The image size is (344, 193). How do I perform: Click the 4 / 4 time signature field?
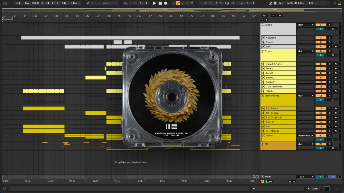click(55, 3)
